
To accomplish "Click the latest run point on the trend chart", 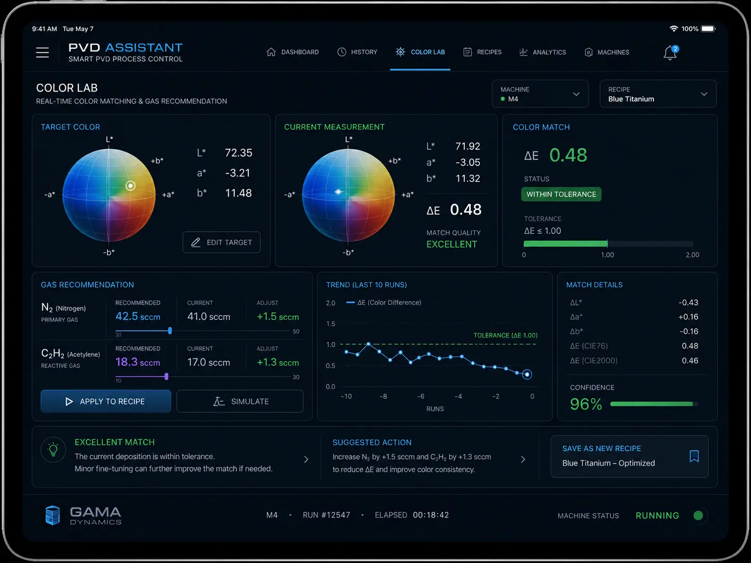I will click(527, 374).
